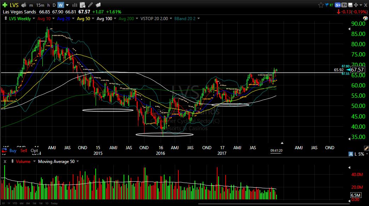Click the four-arrow move window icon
369x206 pixels.
point(356,5)
